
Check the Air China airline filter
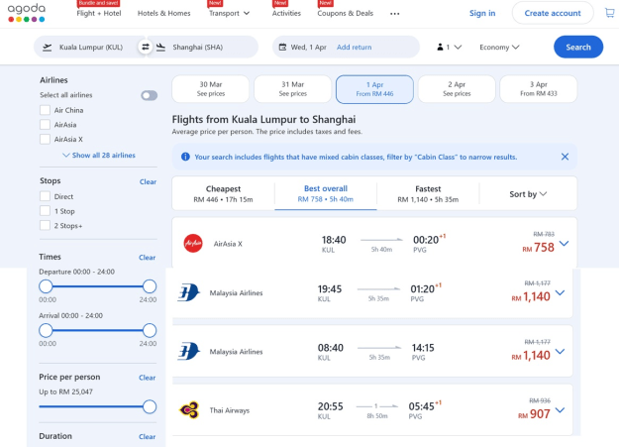point(45,110)
